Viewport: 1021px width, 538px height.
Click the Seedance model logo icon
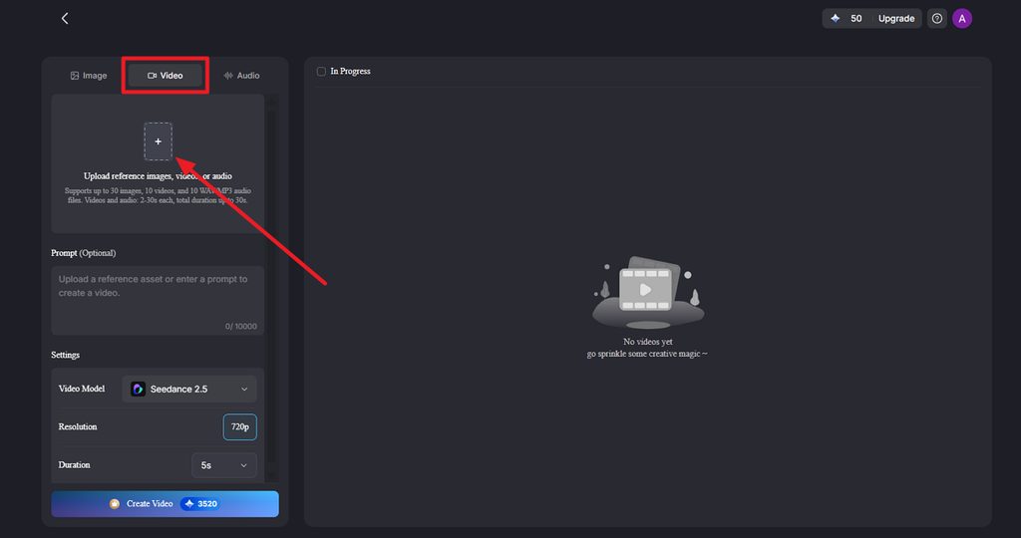138,389
